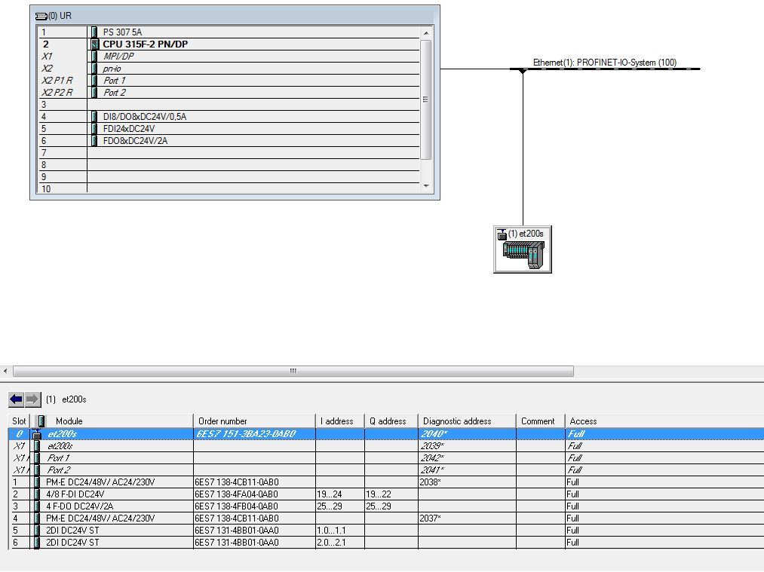
Task: Click the I address column header
Action: (340, 421)
